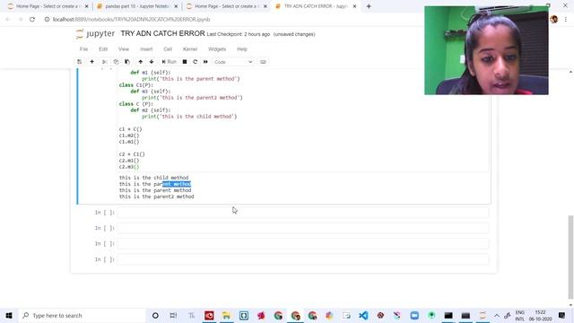The image size is (574, 323).
Task: Rename notebook title TRY ADN CATCH ERROR
Action: [162, 34]
